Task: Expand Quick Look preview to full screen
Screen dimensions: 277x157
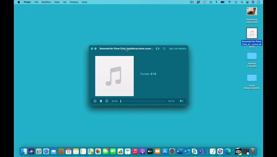Action: [x=95, y=49]
